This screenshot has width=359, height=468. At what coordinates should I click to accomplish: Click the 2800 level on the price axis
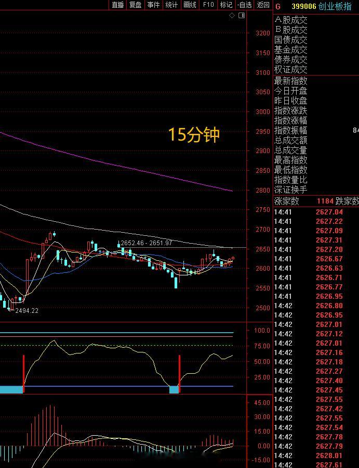263,190
